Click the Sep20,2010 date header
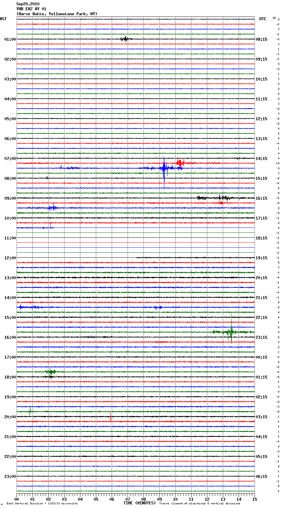The height and width of the screenshot is (508, 281). pyautogui.click(x=28, y=4)
